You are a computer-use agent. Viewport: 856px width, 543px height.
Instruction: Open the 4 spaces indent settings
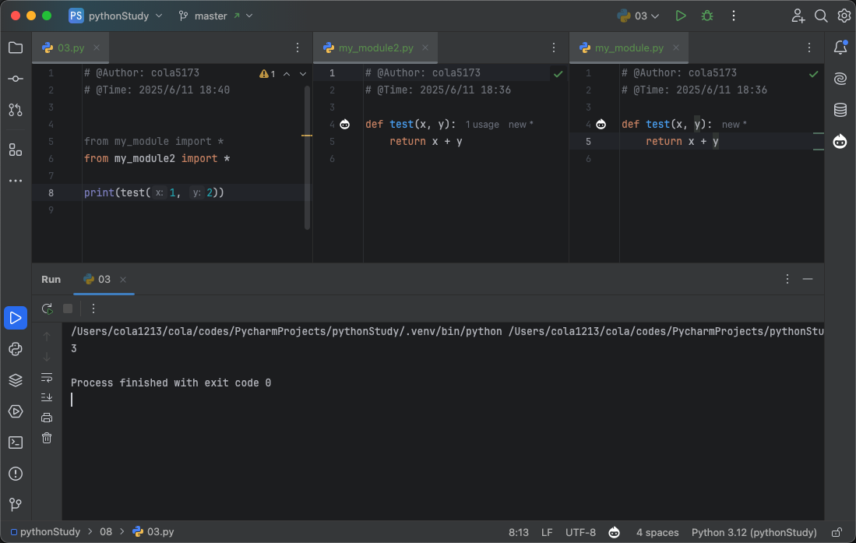(657, 532)
